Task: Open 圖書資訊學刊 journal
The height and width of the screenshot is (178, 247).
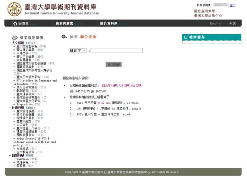Action: tap(25, 67)
